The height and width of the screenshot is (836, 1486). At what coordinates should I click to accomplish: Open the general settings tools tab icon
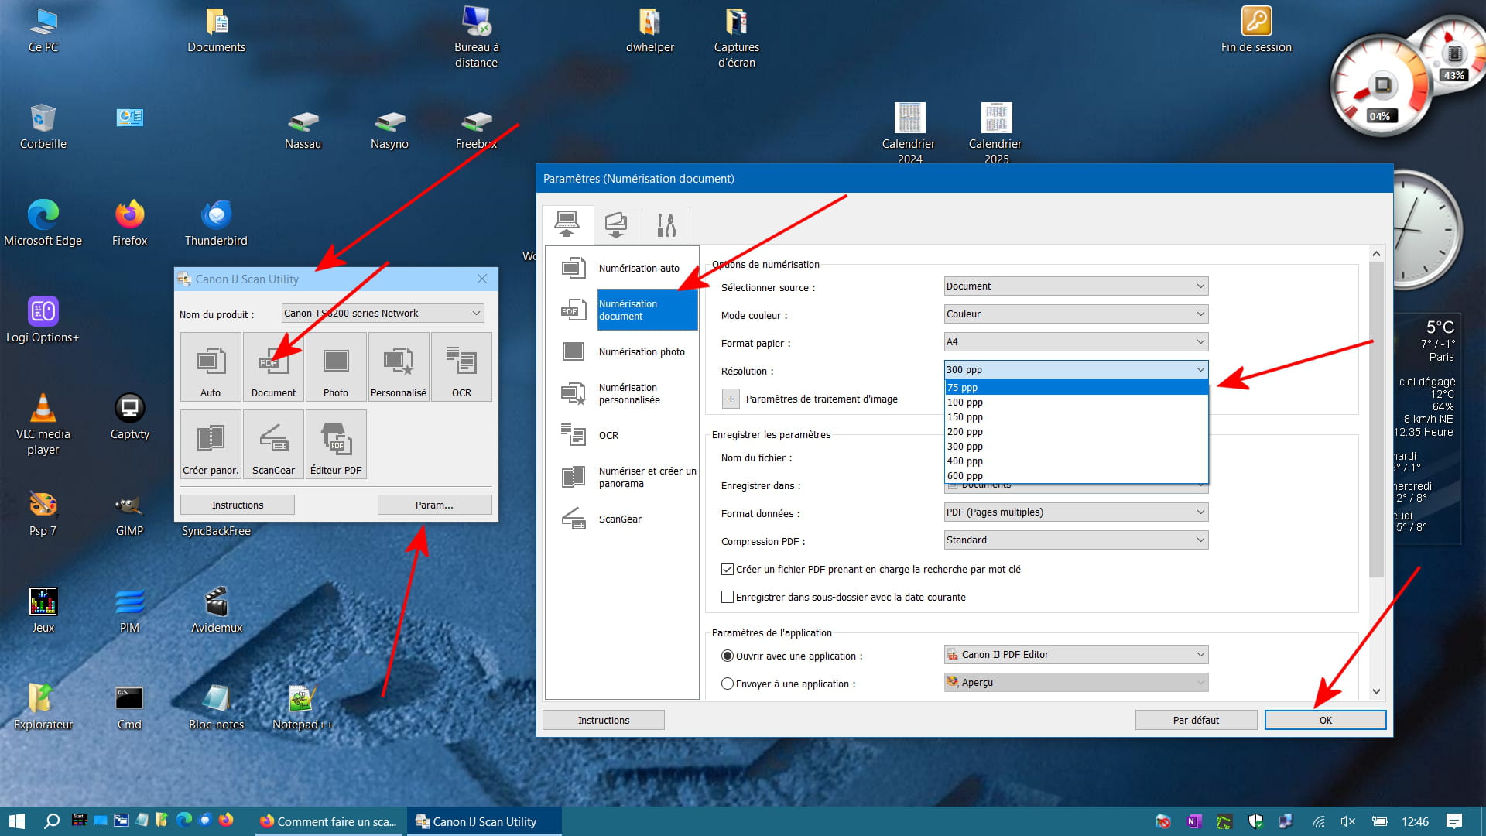[x=666, y=225]
